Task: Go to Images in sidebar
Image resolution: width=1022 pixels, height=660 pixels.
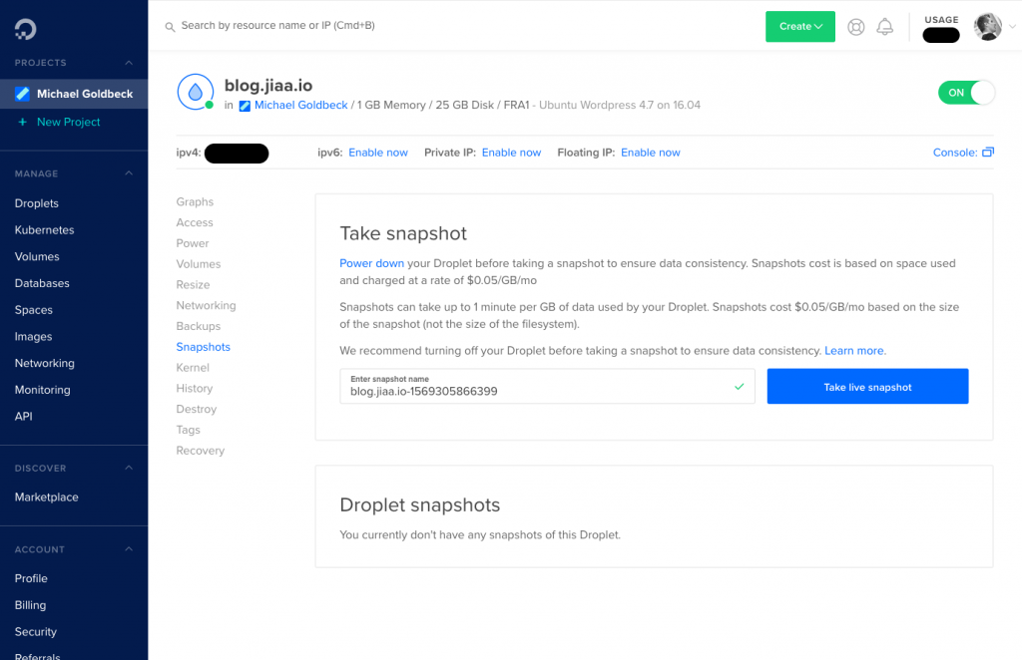Action: pyautogui.click(x=33, y=337)
